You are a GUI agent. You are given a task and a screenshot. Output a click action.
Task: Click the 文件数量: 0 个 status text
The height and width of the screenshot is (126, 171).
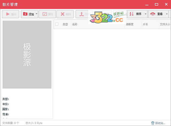tap(11, 123)
